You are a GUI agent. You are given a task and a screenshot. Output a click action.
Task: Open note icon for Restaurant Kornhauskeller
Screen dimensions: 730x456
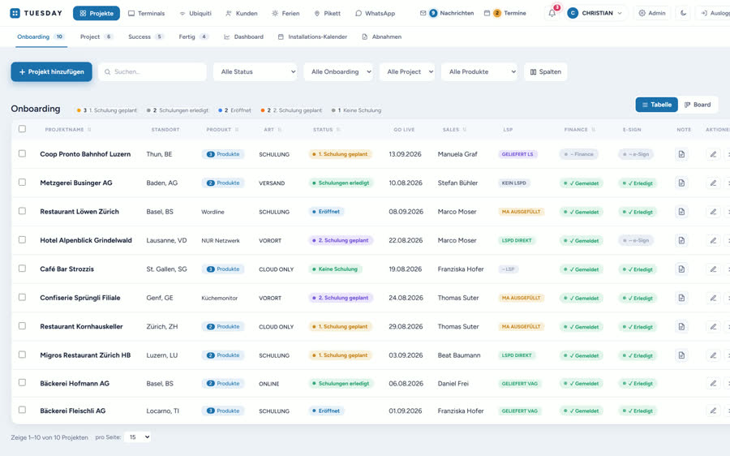coord(681,326)
